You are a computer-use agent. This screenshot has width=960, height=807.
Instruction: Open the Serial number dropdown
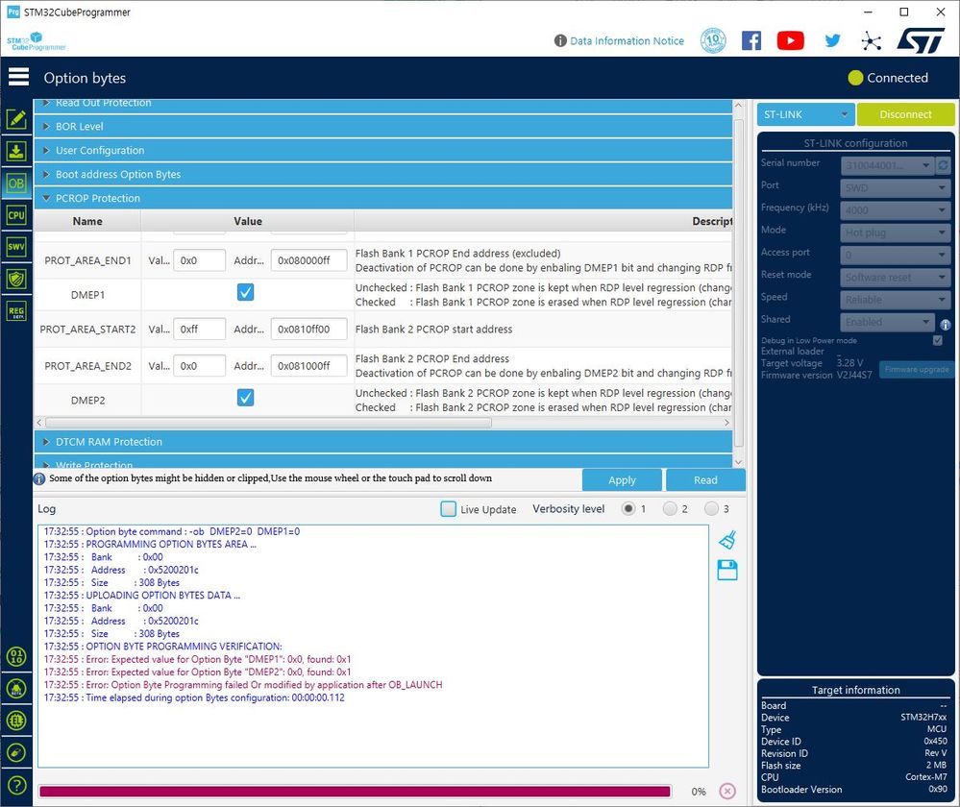click(x=887, y=165)
